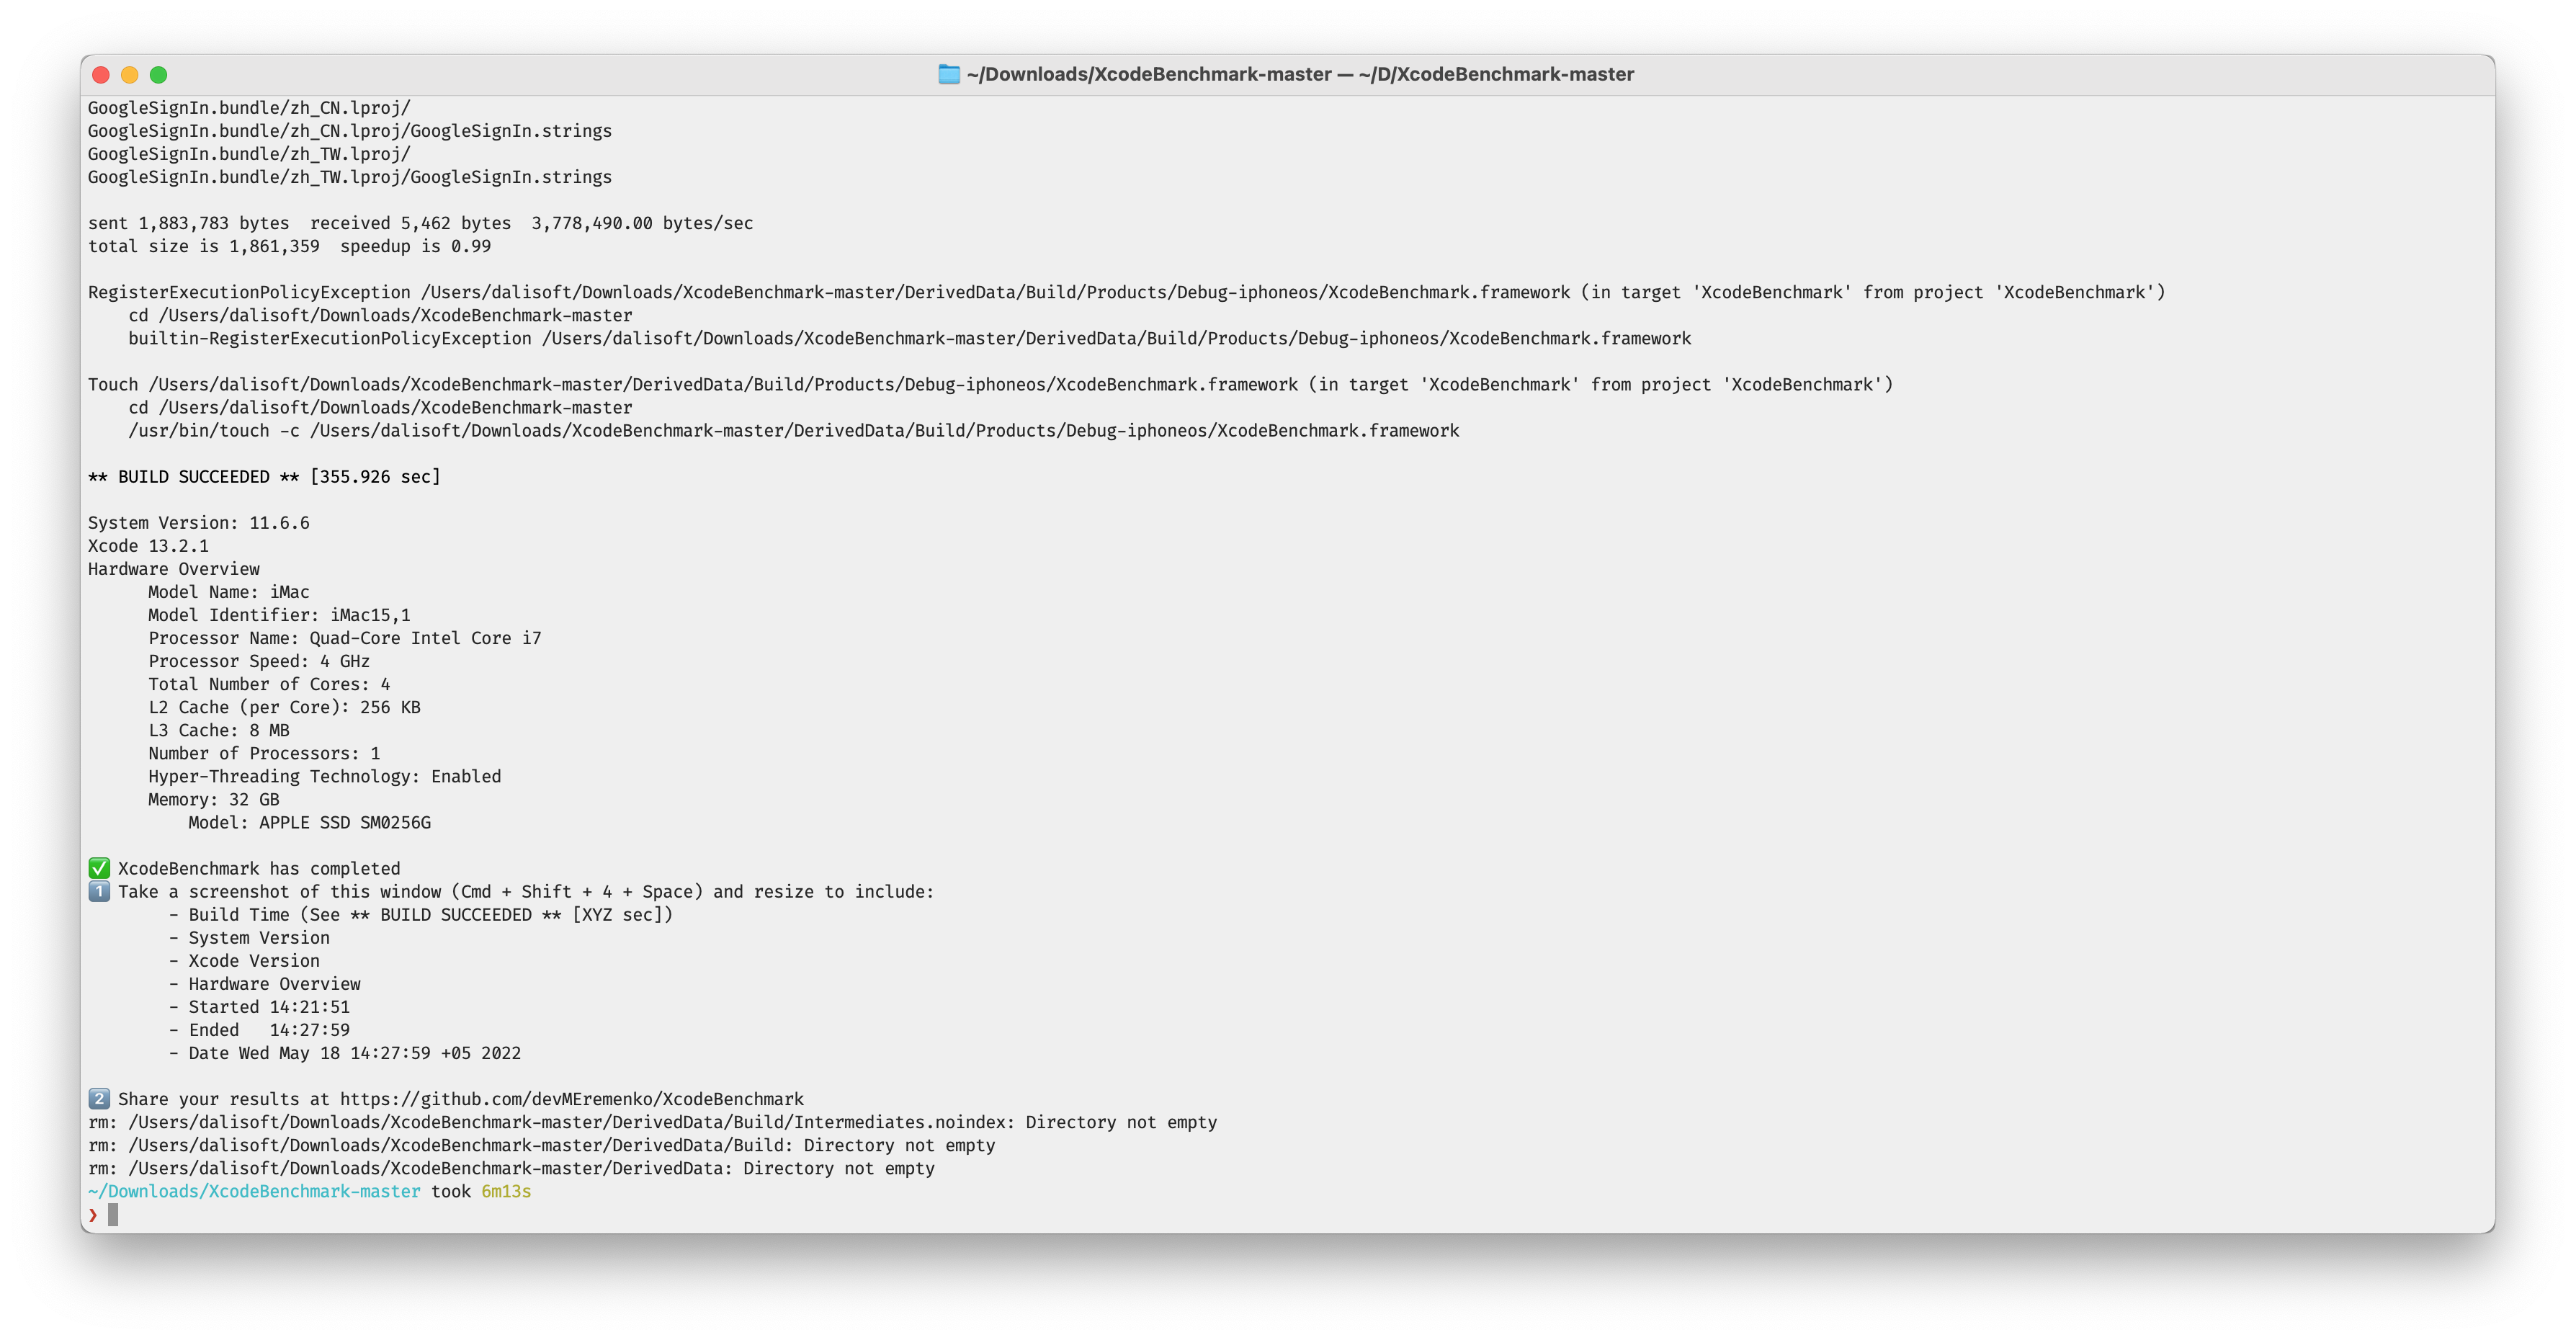Click the Xcode 13.2.1 line
The image size is (2576, 1340).
(x=148, y=545)
